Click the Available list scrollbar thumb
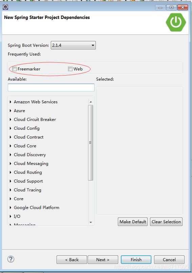The image size is (192, 273). (90, 143)
